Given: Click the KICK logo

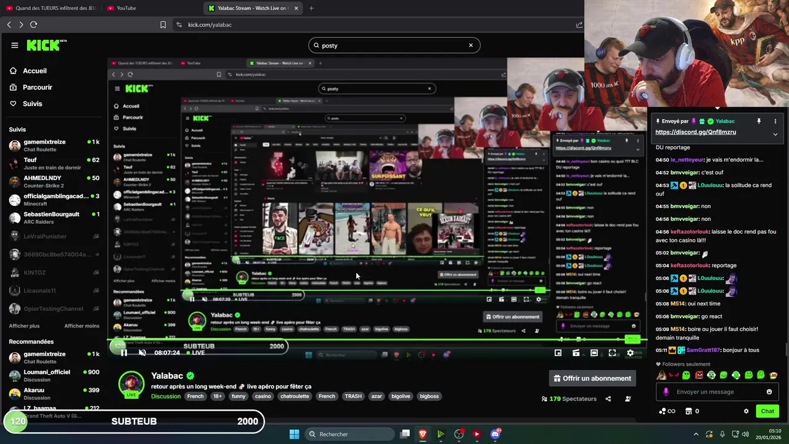Looking at the screenshot, I should (46, 45).
